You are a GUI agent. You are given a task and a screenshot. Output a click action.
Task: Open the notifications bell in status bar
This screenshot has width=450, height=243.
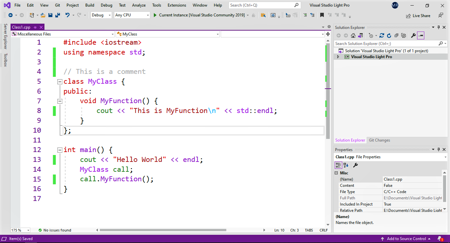coord(440,239)
